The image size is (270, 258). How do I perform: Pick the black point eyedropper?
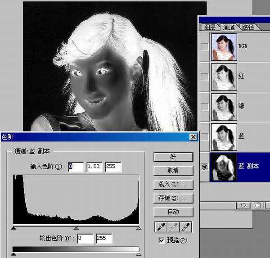[x=160, y=226]
